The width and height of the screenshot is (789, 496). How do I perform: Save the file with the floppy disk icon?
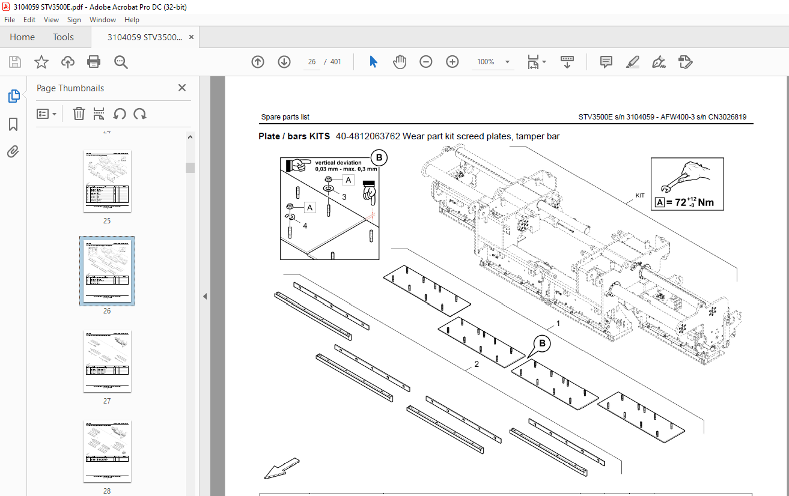click(x=15, y=62)
